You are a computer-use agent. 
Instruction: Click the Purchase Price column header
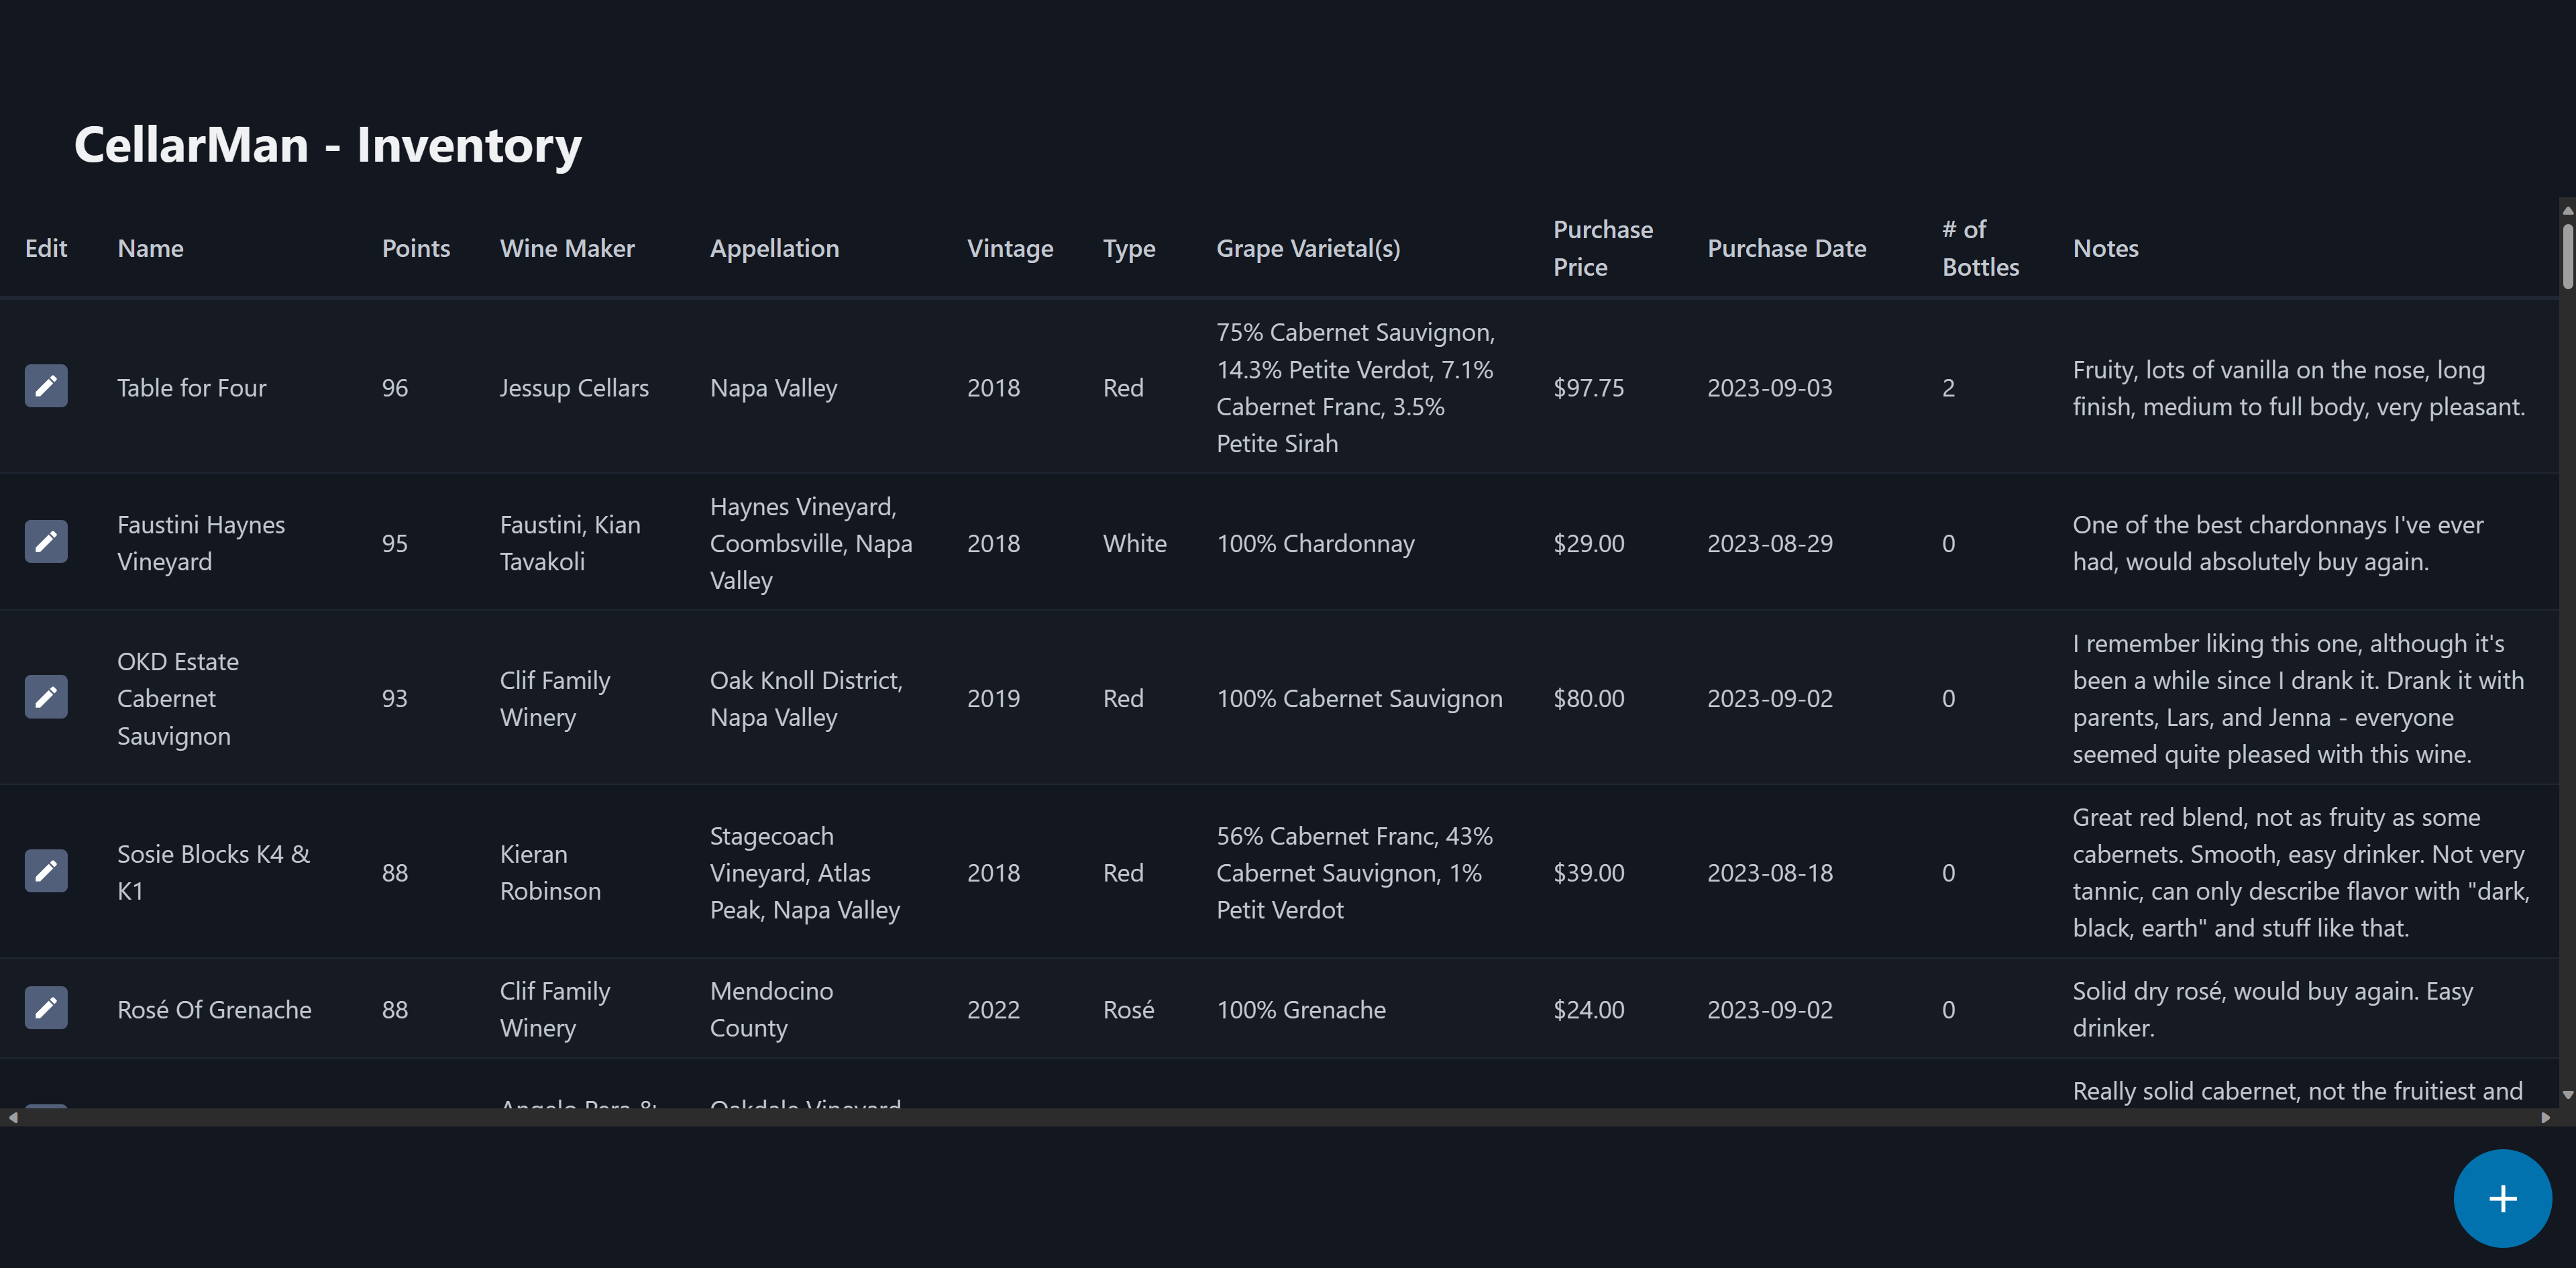click(x=1602, y=248)
